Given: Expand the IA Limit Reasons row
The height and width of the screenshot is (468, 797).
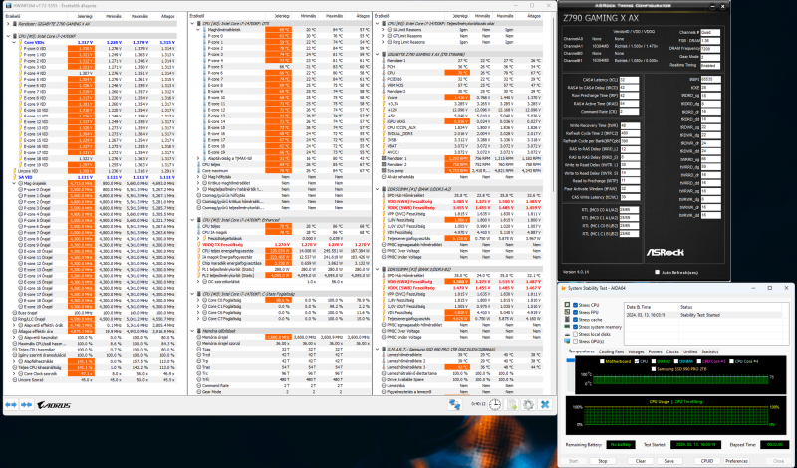Looking at the screenshot, I should click(383, 30).
